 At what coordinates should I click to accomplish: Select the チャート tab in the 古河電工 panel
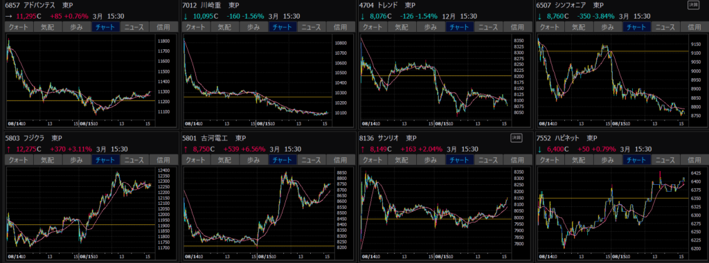pos(282,159)
